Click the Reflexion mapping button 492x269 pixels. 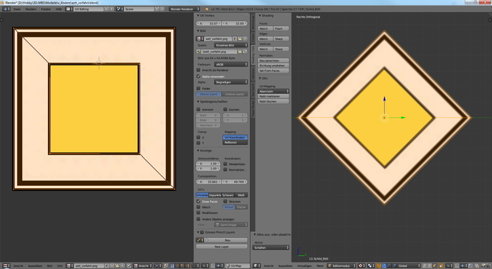click(x=234, y=142)
